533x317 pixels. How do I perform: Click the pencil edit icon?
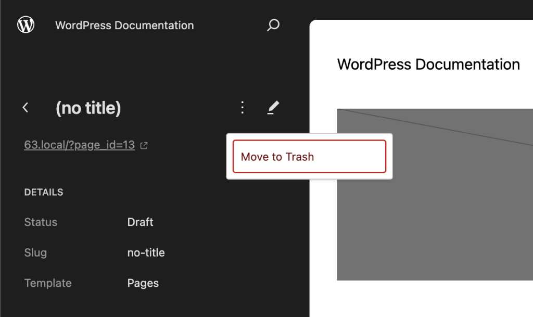273,107
